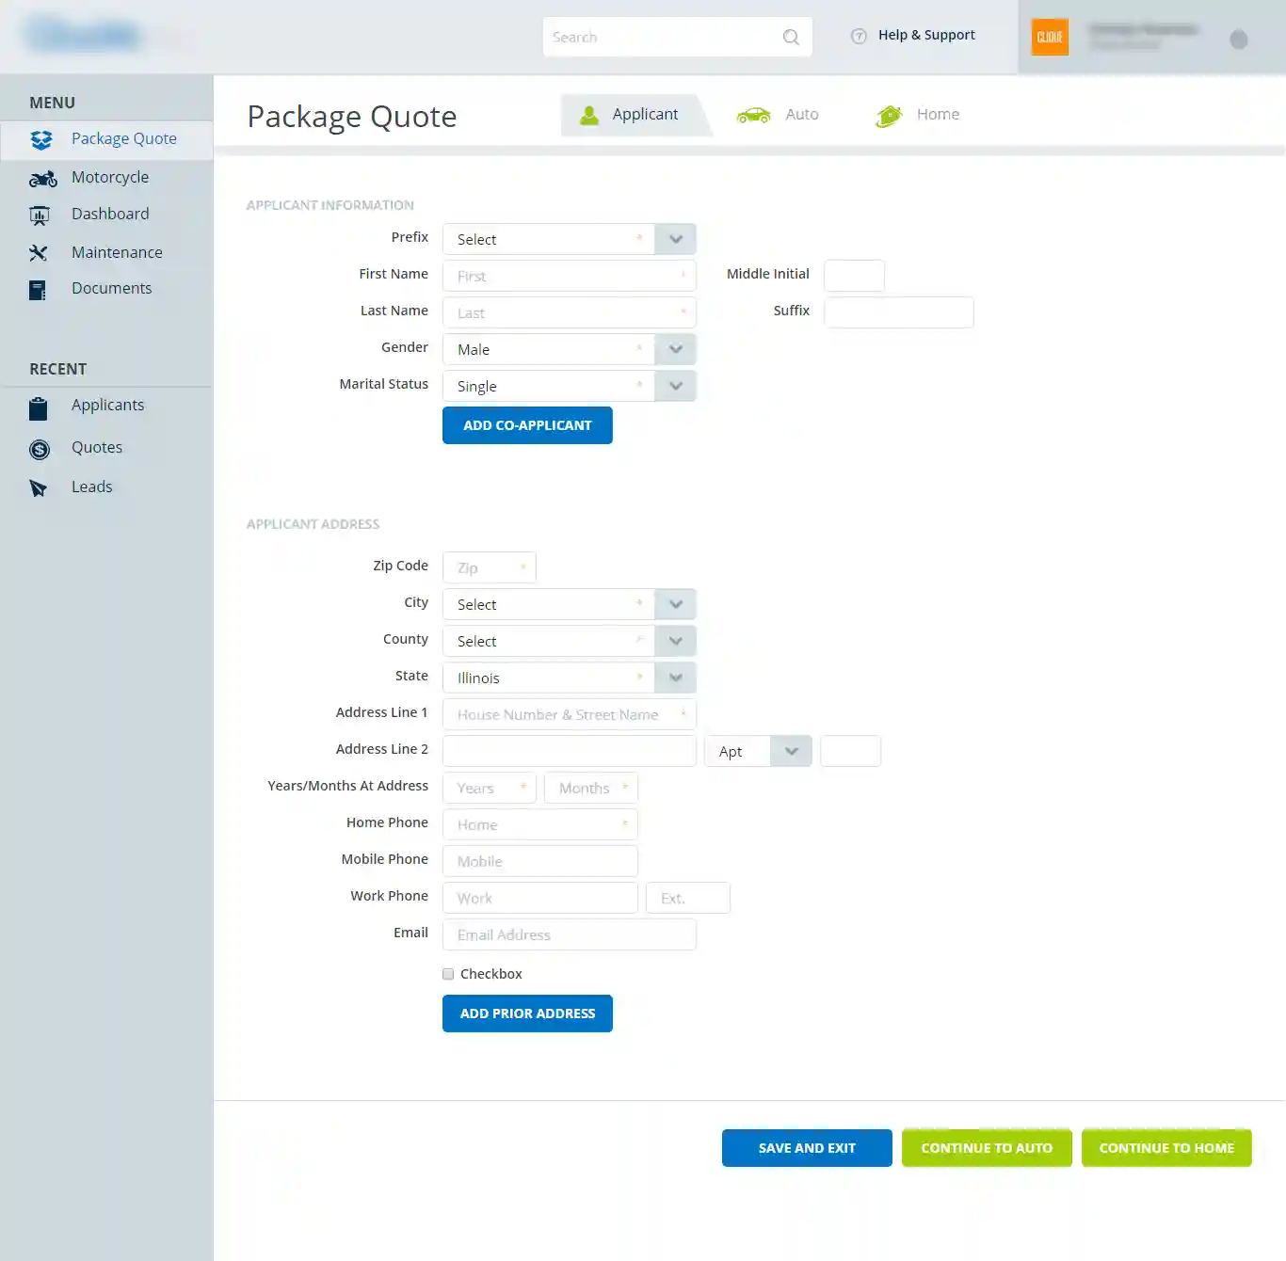Click the Quotes dollar icon
The image size is (1286, 1261).
40,450
